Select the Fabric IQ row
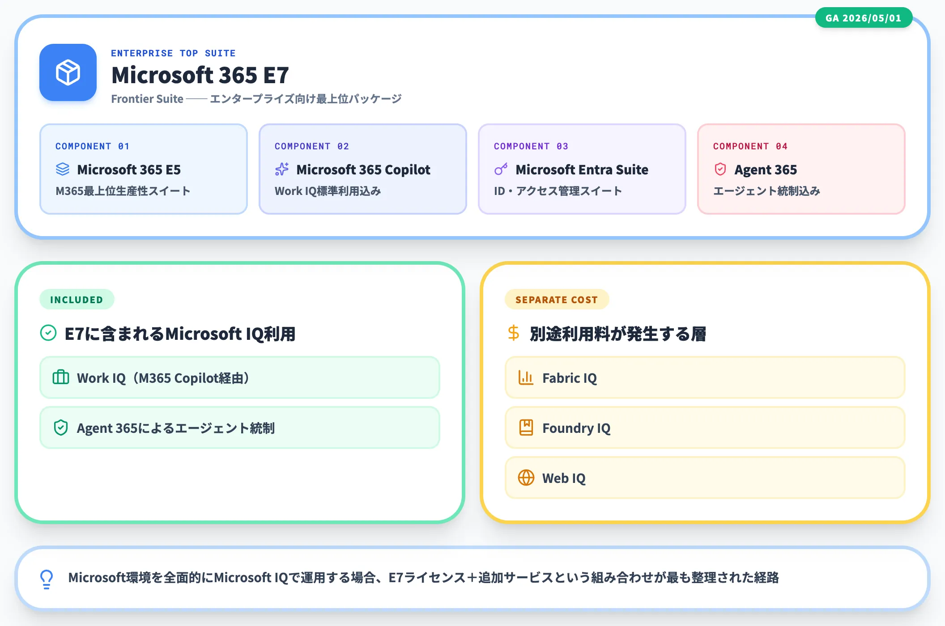The image size is (945, 626). [705, 377]
